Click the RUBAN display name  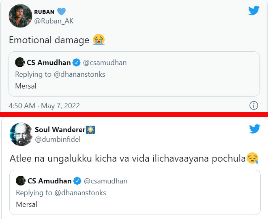click(x=44, y=12)
